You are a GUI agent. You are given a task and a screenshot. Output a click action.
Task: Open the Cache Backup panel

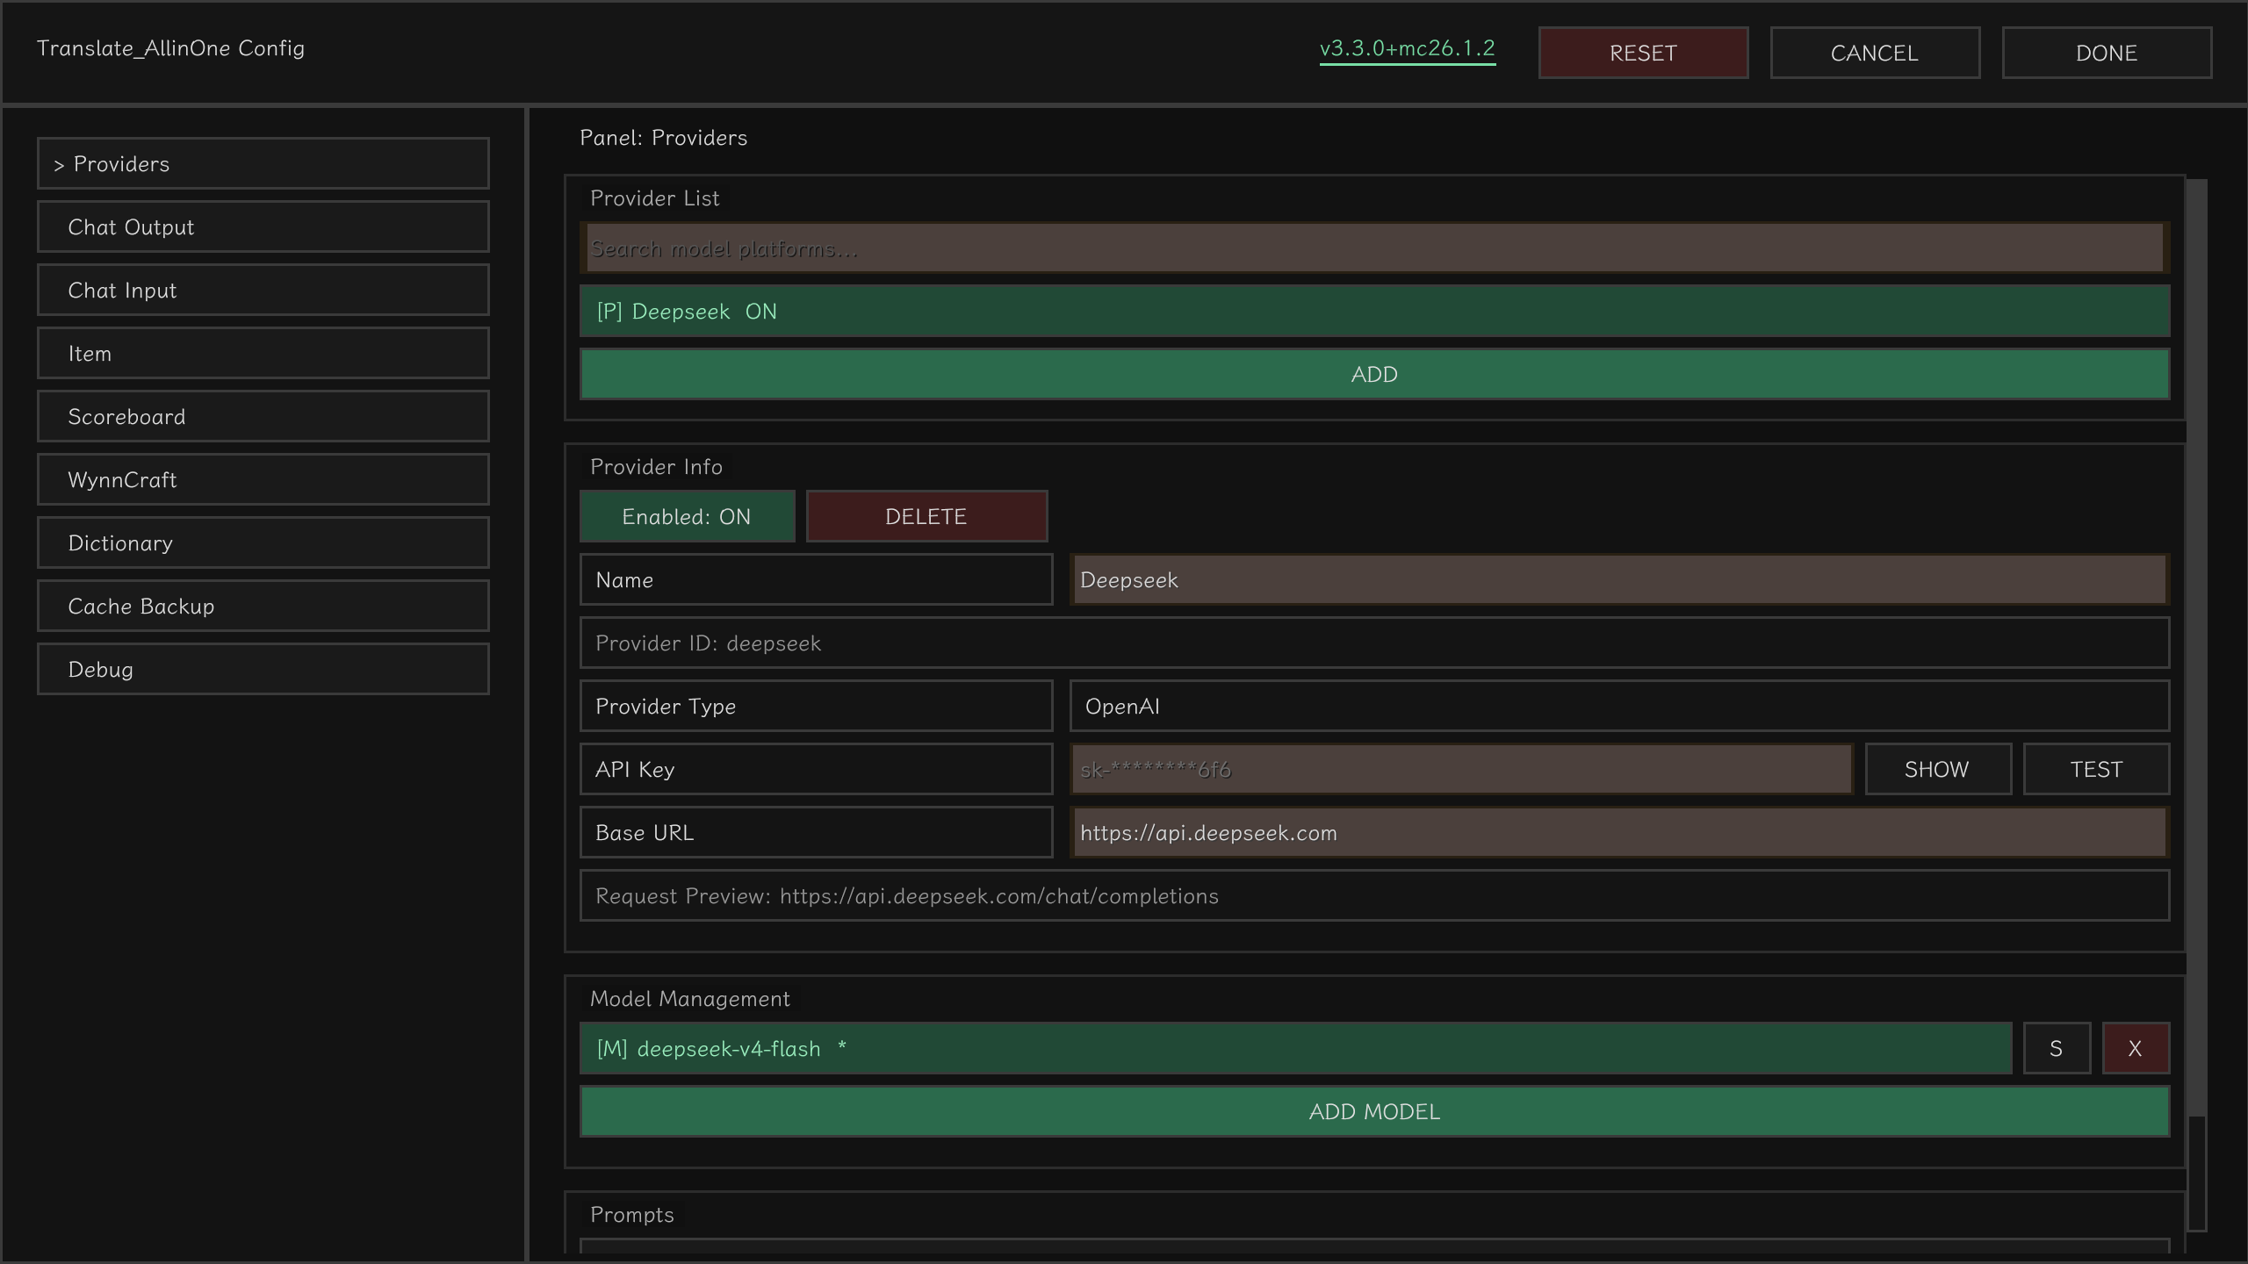tap(263, 606)
